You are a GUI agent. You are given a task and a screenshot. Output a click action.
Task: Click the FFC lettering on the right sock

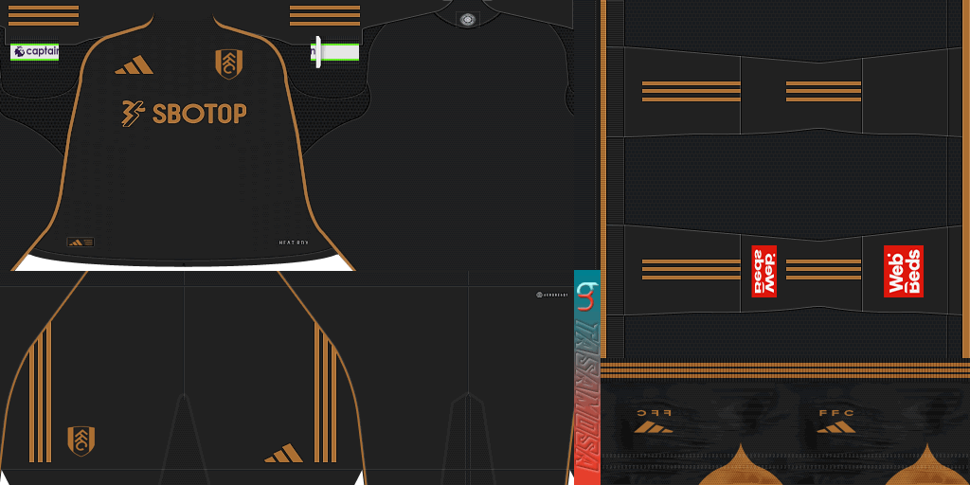click(835, 413)
